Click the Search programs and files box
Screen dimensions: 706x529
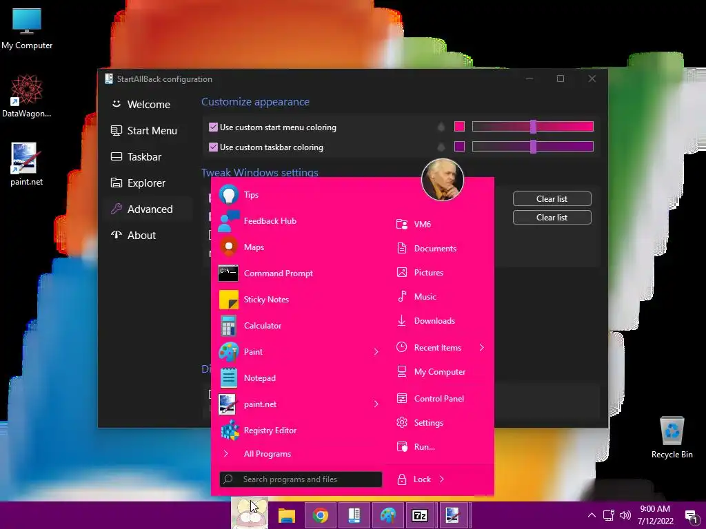301,479
